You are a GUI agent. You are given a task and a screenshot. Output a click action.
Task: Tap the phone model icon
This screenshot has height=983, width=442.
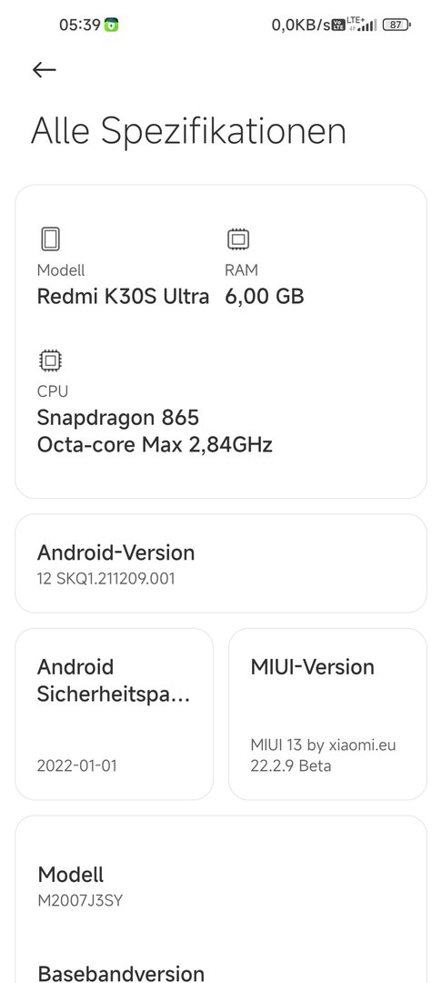click(50, 238)
